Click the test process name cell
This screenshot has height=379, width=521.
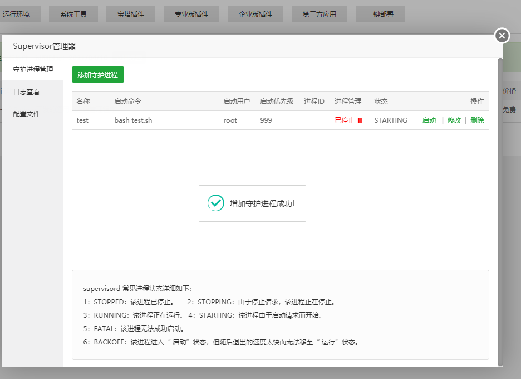click(82, 120)
